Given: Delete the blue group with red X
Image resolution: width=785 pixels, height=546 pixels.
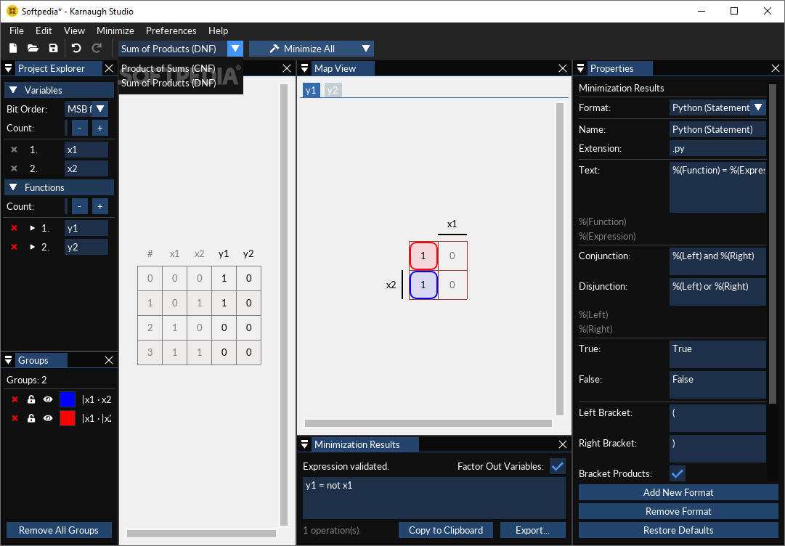Looking at the screenshot, I should coord(15,399).
